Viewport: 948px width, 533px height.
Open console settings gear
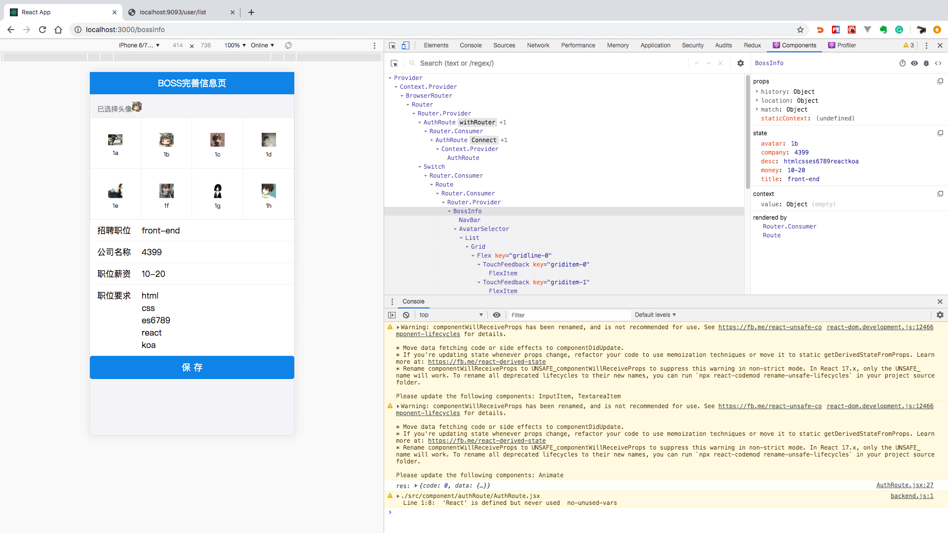click(x=940, y=315)
